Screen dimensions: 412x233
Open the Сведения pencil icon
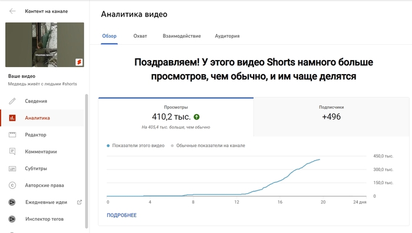(12, 101)
